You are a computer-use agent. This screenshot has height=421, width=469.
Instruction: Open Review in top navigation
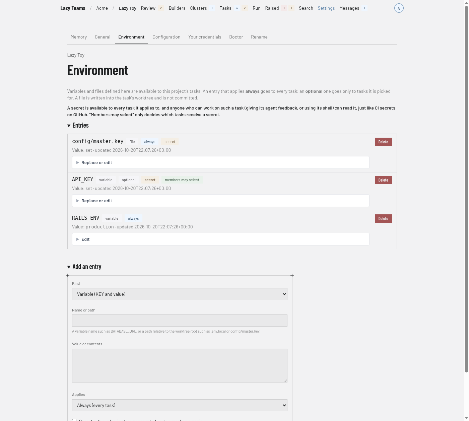[148, 8]
